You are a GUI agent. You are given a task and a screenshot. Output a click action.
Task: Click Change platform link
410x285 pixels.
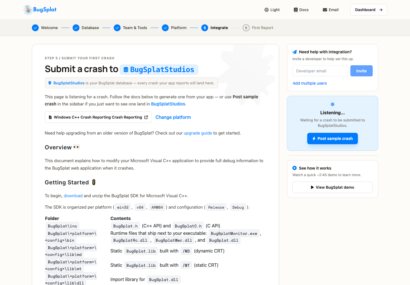point(173,117)
